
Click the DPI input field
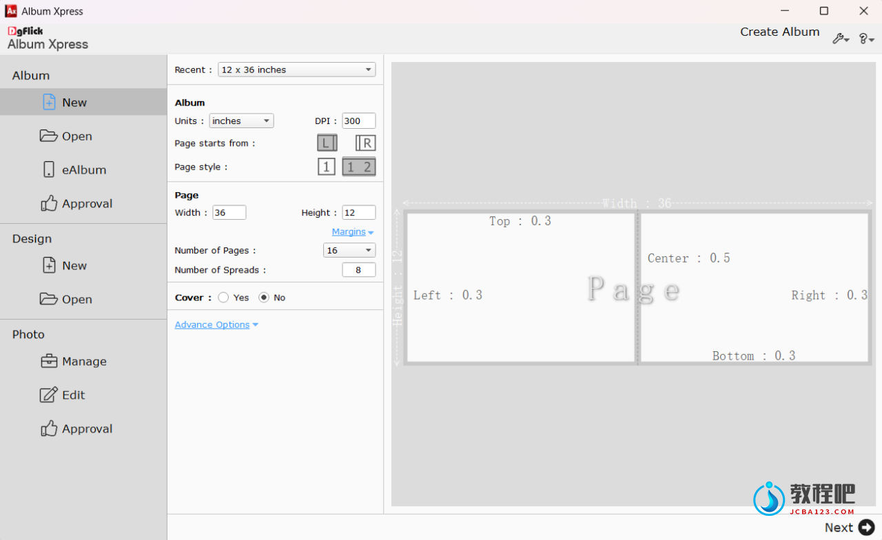coord(359,121)
